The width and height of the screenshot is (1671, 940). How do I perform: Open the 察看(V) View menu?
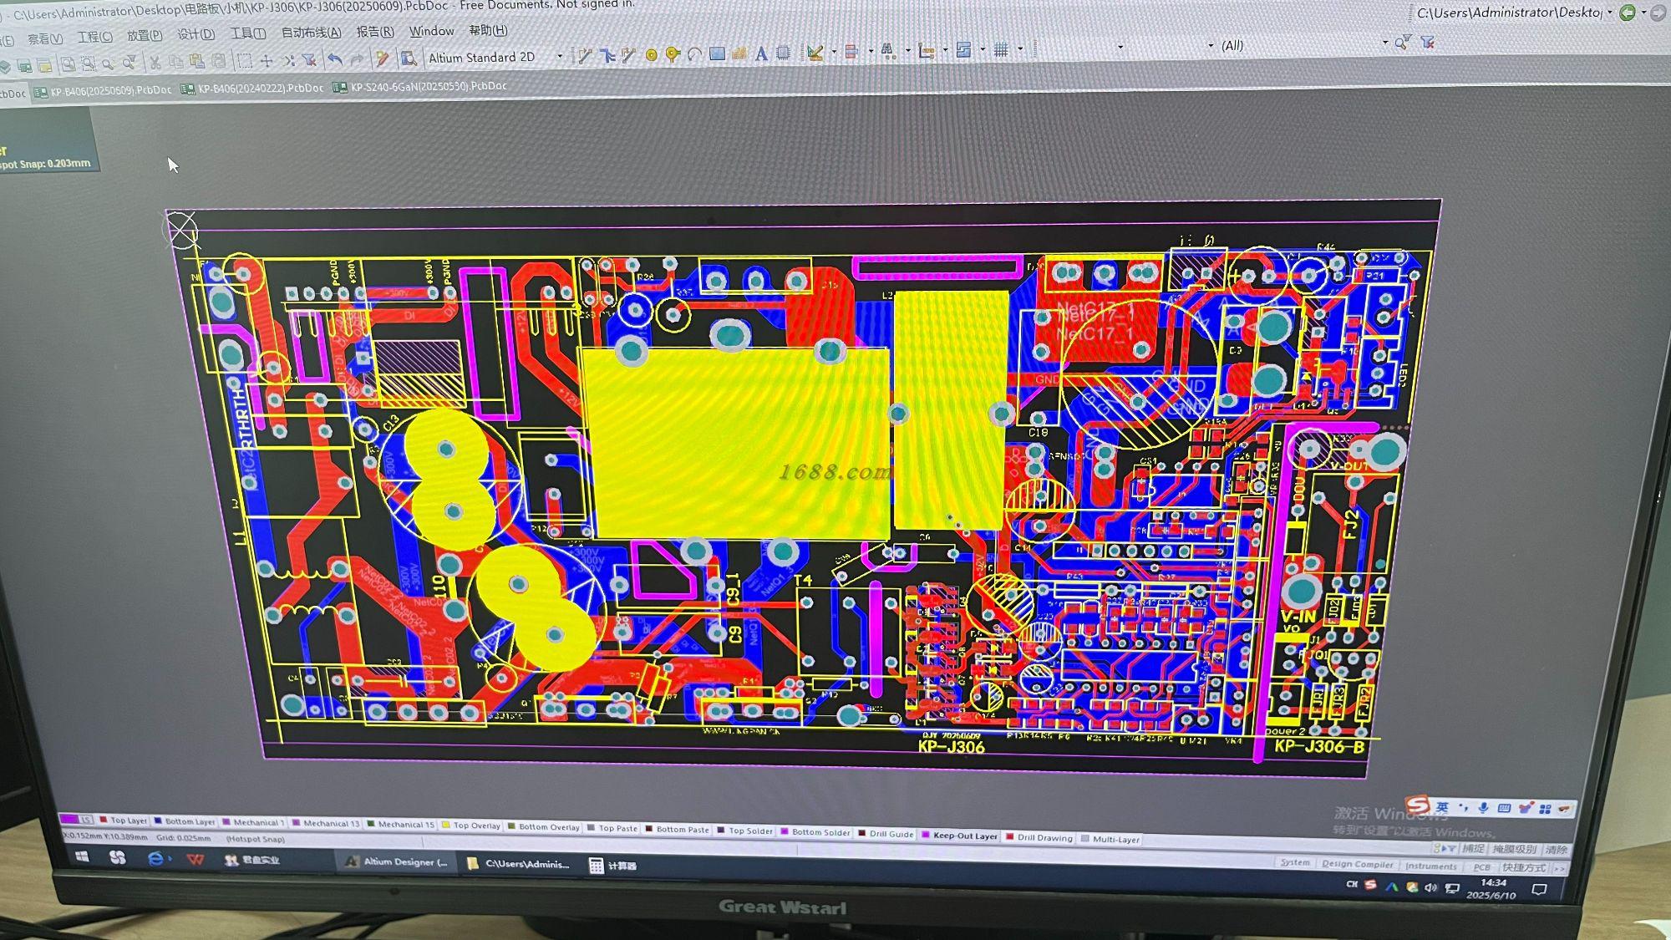(x=45, y=38)
